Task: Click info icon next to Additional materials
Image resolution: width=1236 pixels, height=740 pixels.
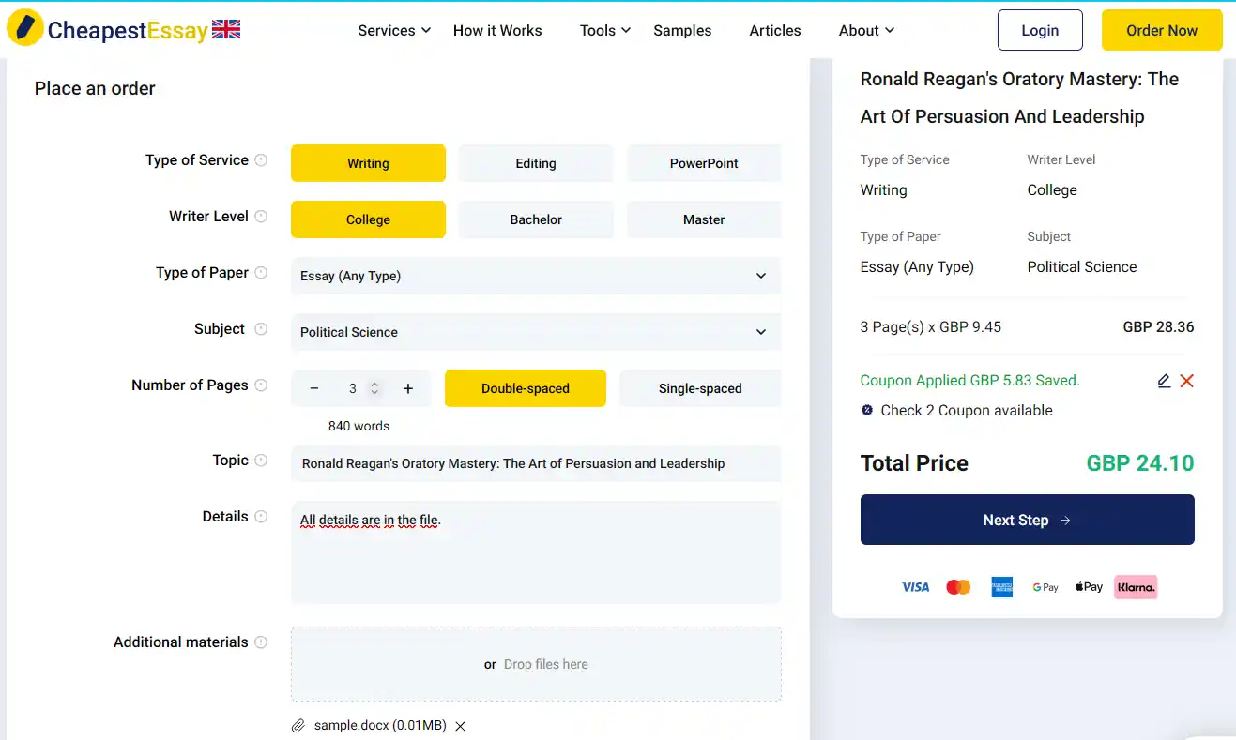Action: click(x=261, y=642)
